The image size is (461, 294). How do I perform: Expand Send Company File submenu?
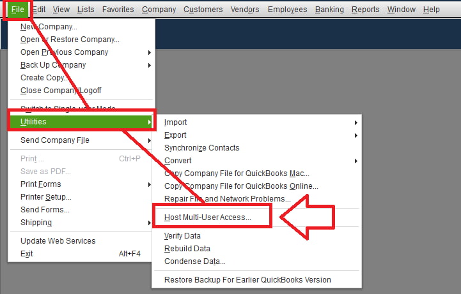81,140
